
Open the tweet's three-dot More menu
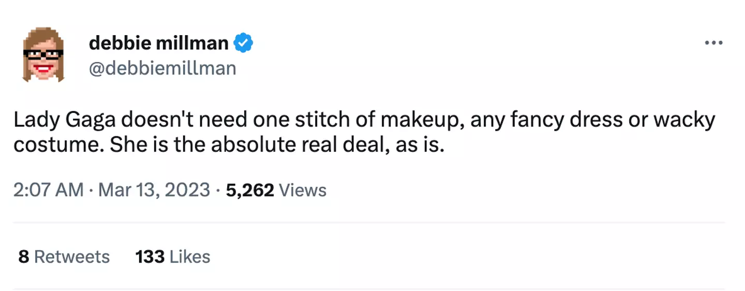713,43
